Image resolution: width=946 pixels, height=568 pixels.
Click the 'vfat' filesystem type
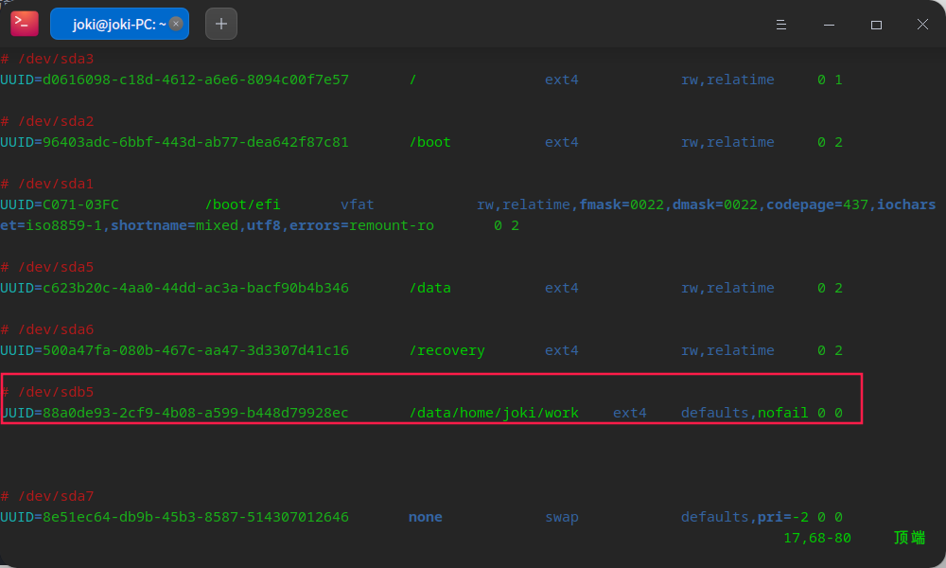(x=358, y=204)
